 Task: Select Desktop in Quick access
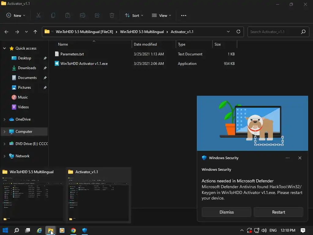[24, 58]
